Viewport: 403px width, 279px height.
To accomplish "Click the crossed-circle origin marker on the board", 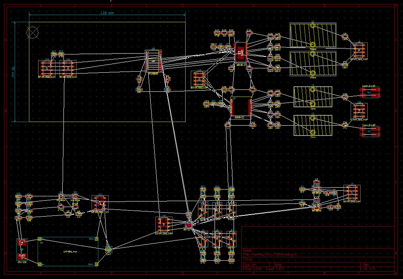I will [33, 33].
